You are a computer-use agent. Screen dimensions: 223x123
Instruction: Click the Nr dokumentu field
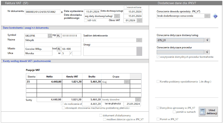tap(43, 12)
